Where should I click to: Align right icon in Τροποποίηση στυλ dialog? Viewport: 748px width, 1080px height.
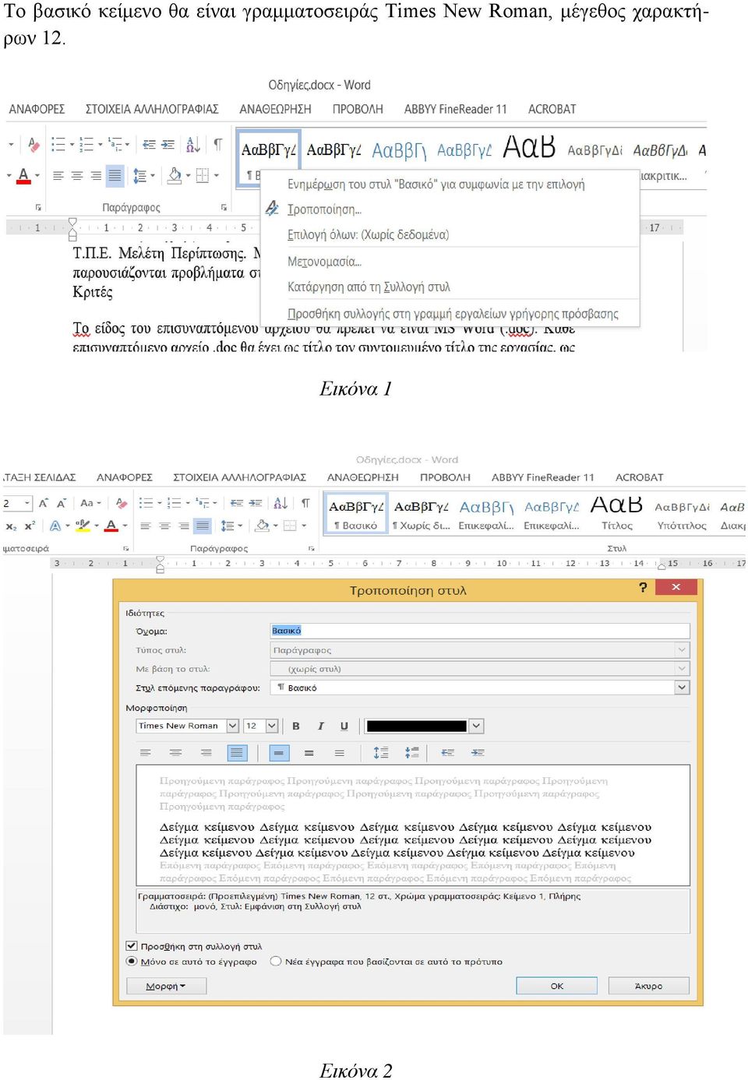[x=206, y=753]
